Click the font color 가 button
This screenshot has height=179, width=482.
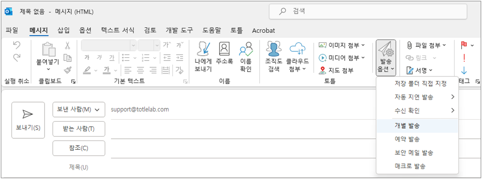pyautogui.click(x=106, y=70)
